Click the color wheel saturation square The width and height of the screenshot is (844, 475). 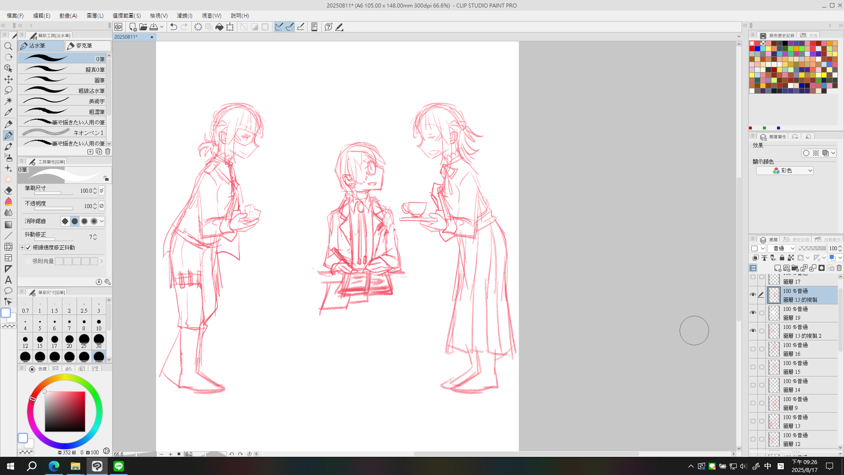pyautogui.click(x=65, y=411)
